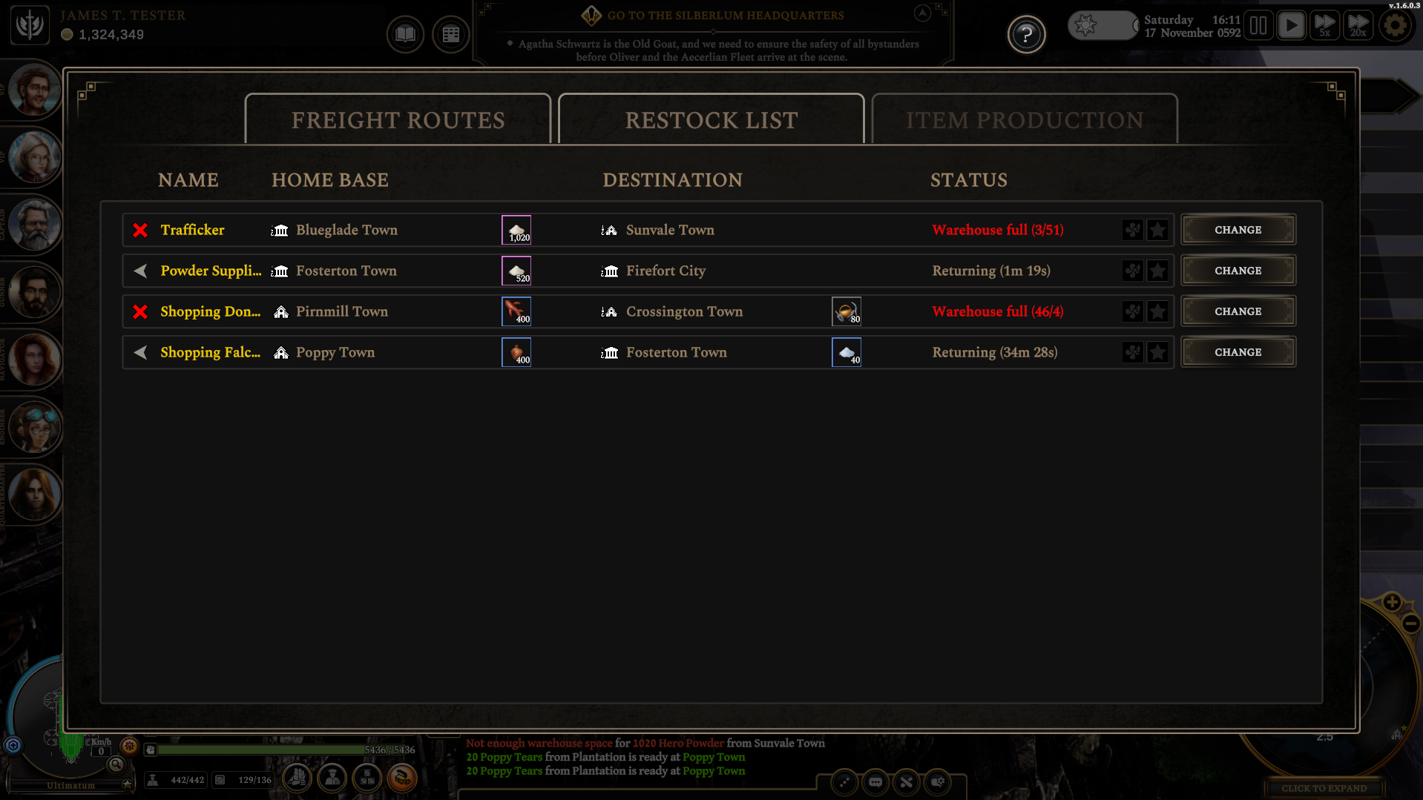Click the help question mark icon
1423x800 pixels.
click(x=1026, y=34)
